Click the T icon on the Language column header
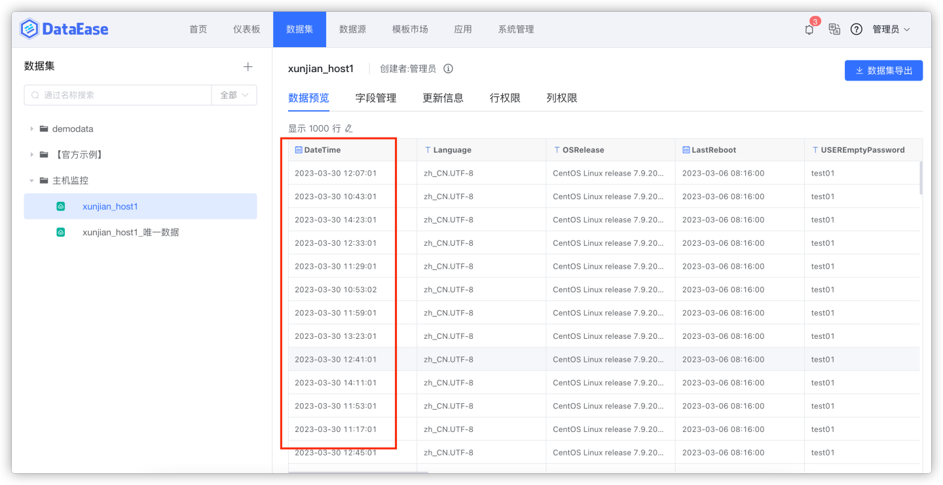 [426, 149]
